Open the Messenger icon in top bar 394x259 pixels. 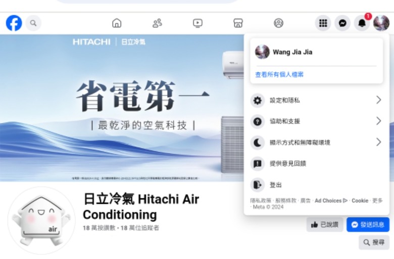pos(342,23)
